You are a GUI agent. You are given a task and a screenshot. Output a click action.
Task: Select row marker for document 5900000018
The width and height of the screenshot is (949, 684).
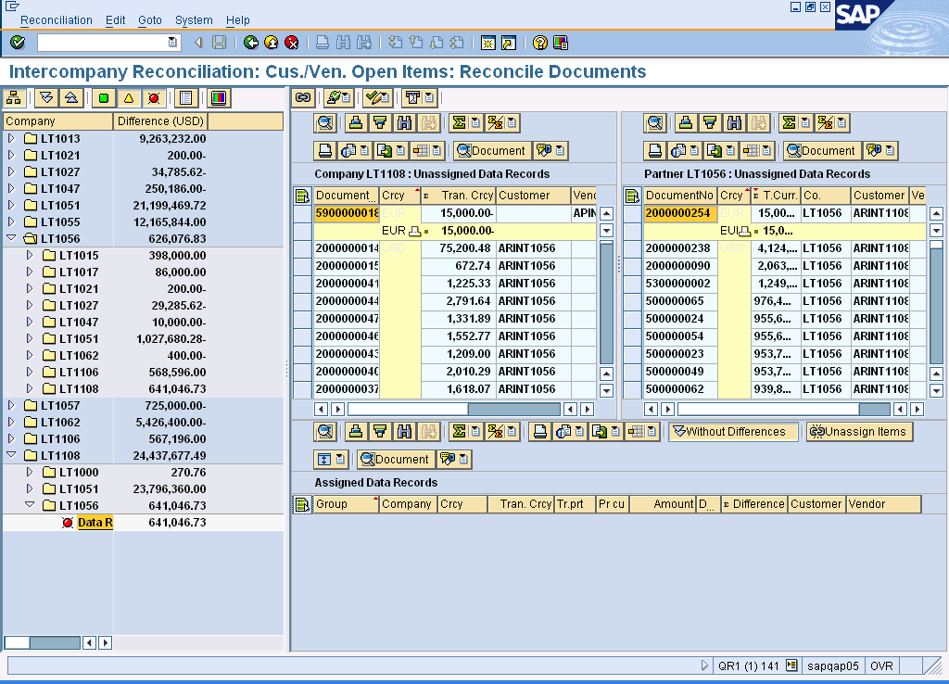pyautogui.click(x=303, y=213)
